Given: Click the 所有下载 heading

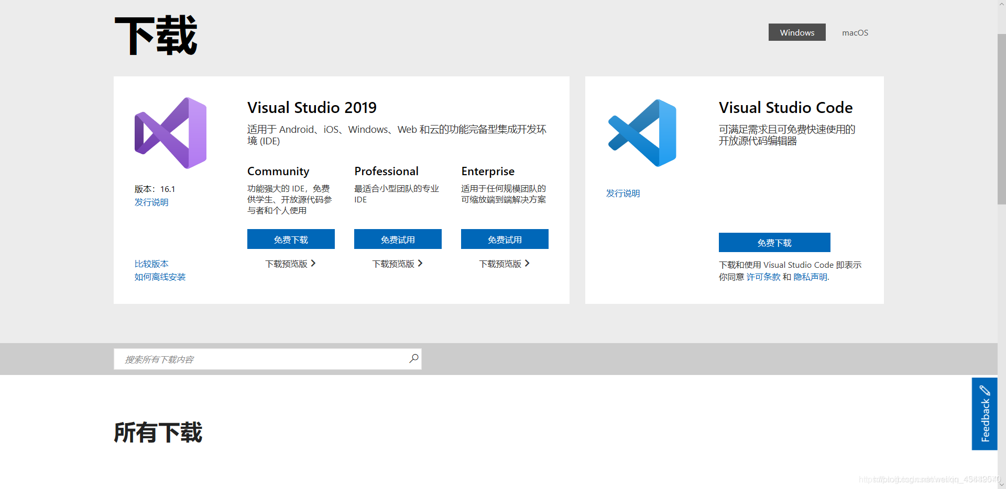Looking at the screenshot, I should click(158, 433).
